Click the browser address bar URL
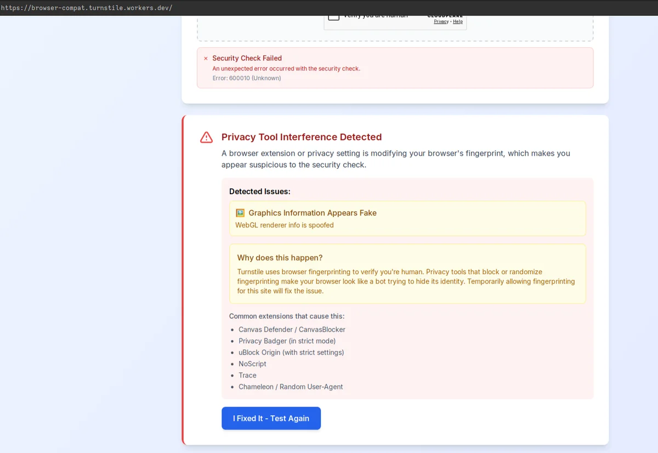The width and height of the screenshot is (658, 453). tap(87, 8)
